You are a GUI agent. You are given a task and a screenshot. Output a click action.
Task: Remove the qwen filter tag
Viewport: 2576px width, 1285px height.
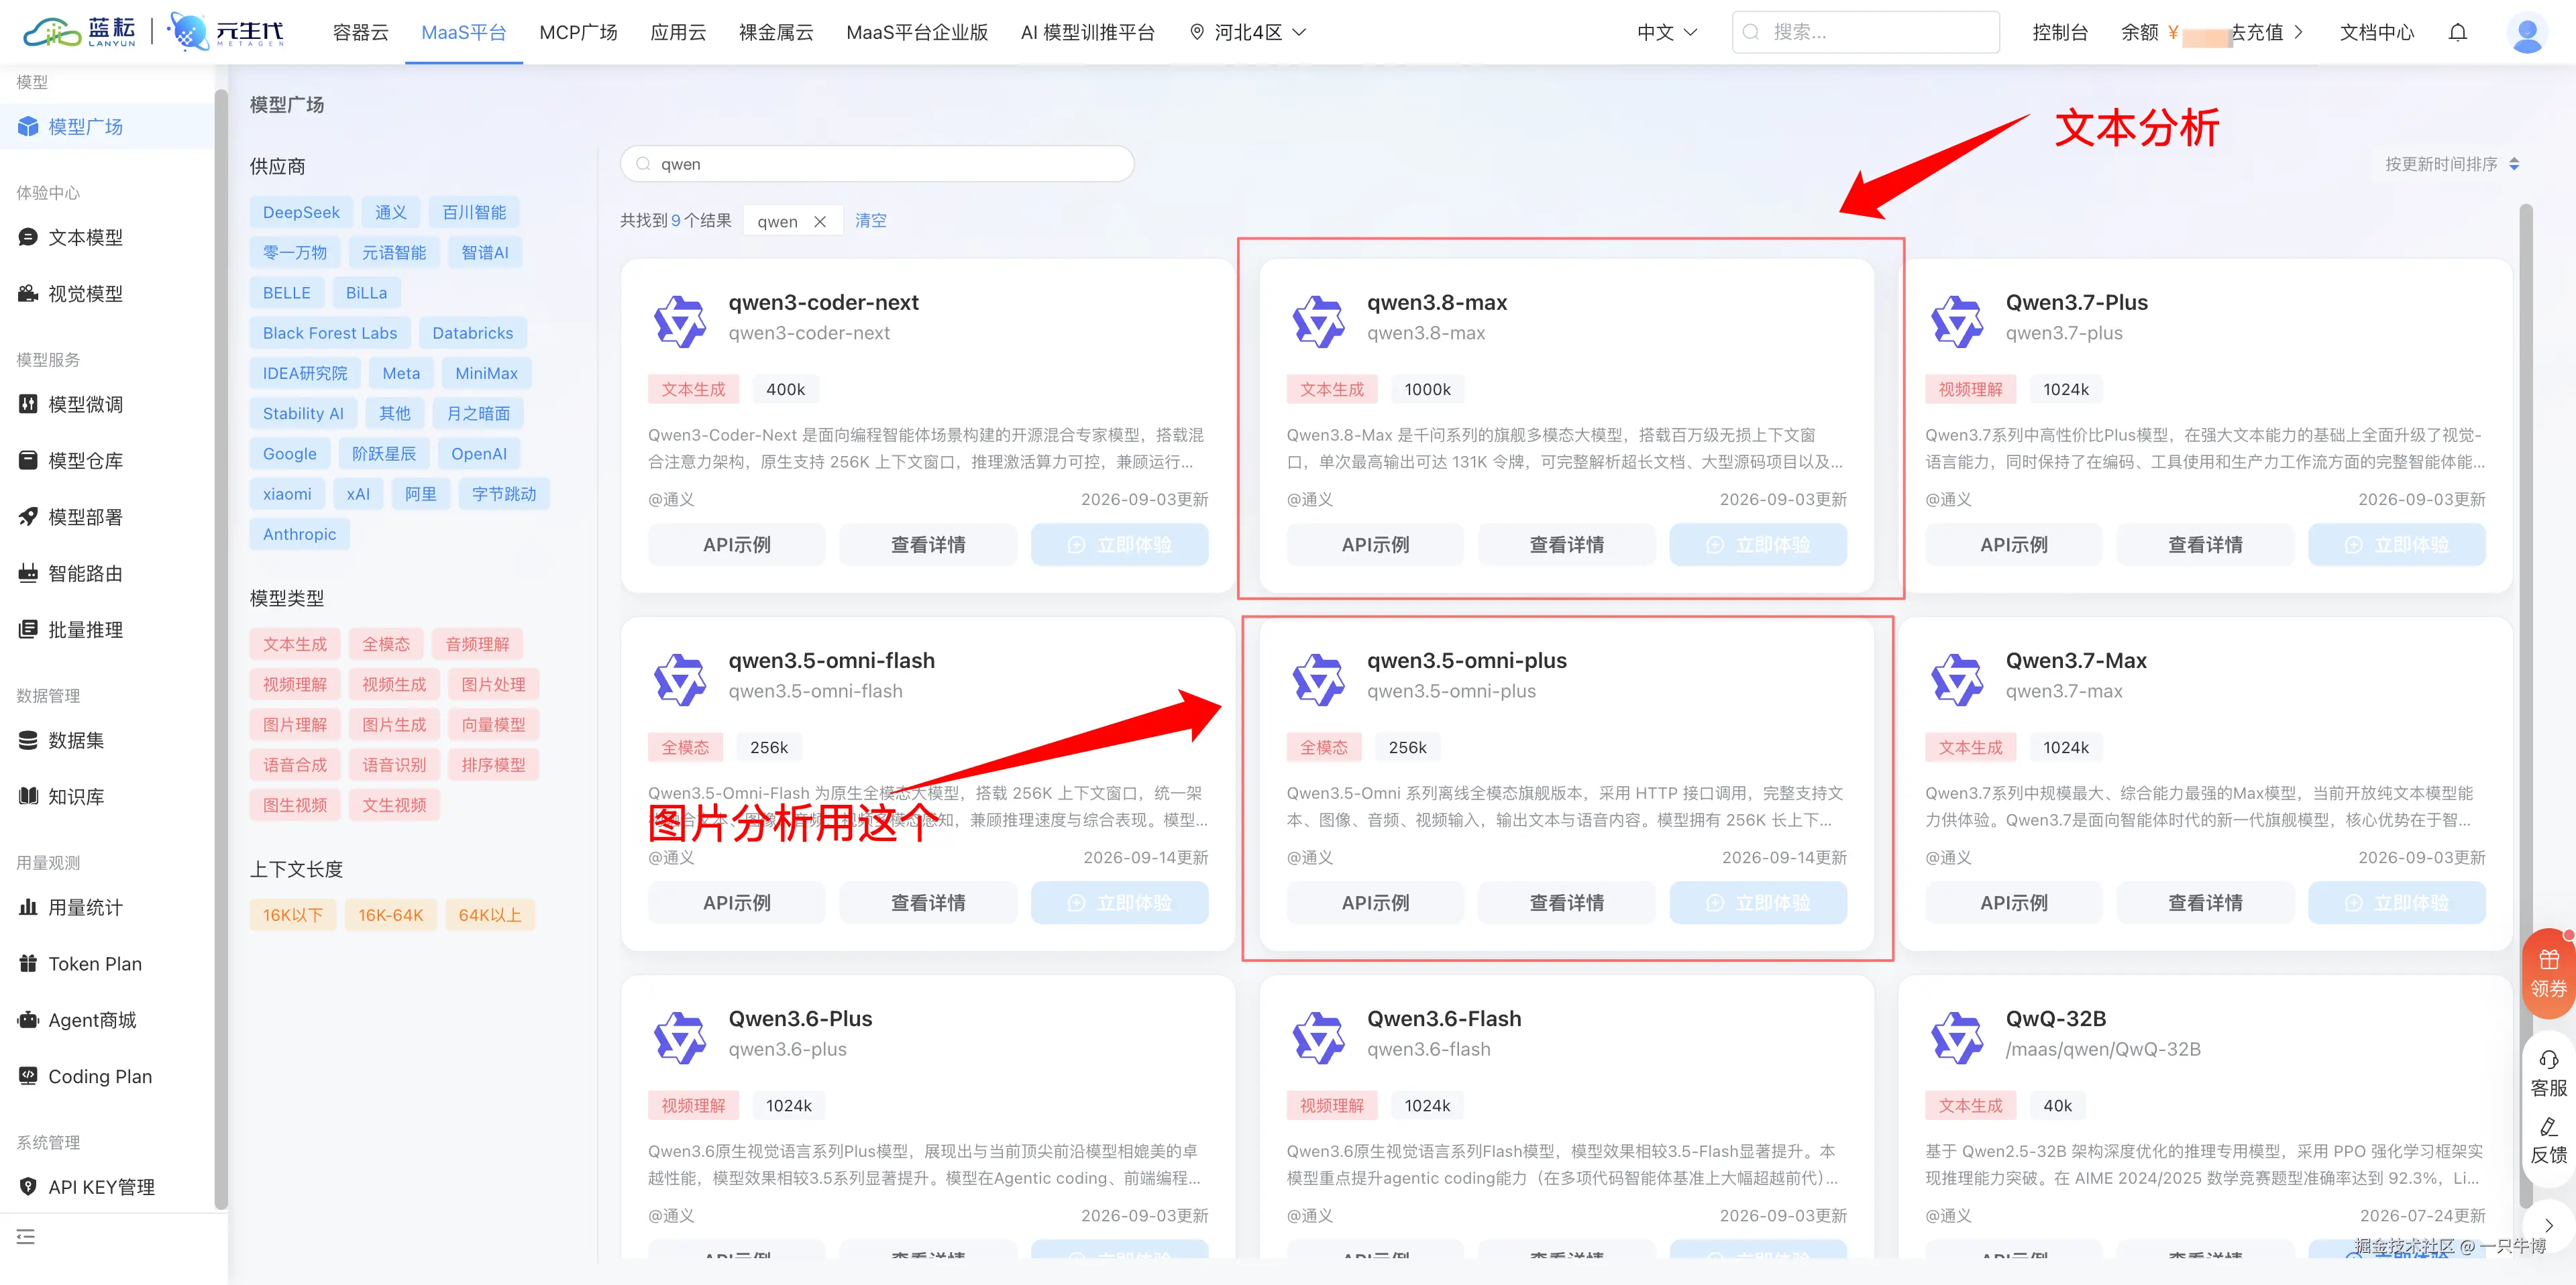[820, 221]
